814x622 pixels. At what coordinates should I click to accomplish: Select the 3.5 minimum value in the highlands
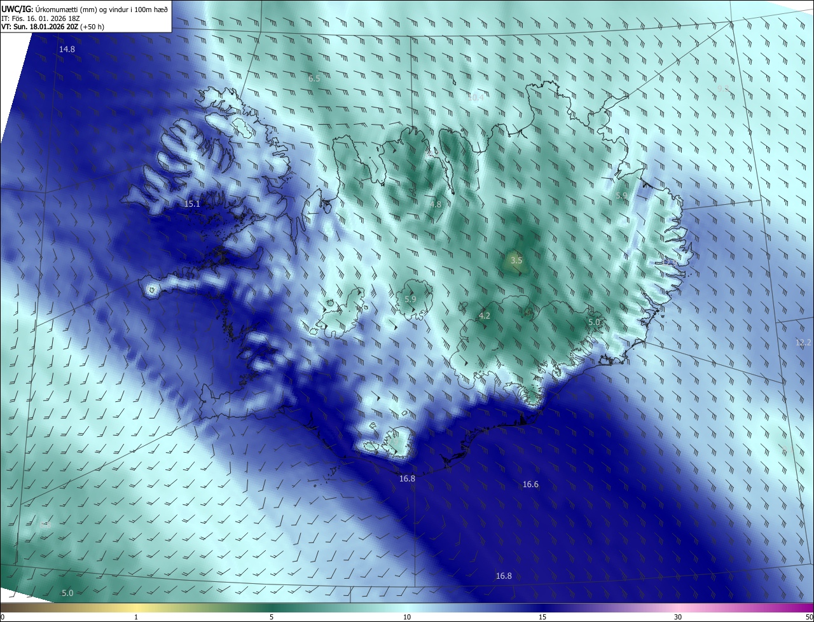516,261
